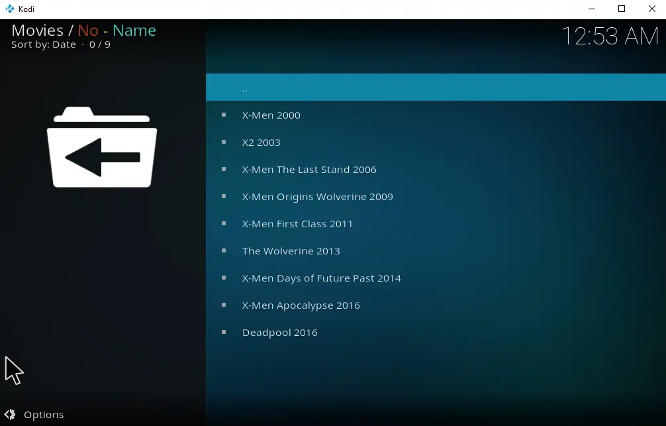Click the 'Movies / No - Name' heading
The width and height of the screenshot is (666, 426).
83,30
